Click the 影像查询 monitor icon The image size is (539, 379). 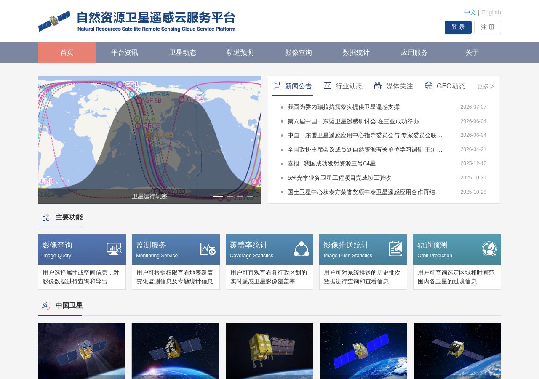point(114,249)
